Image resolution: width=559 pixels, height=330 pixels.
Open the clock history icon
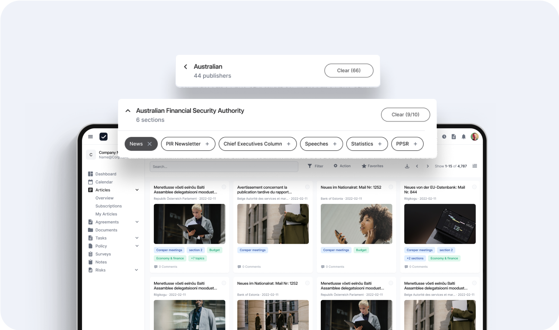pos(444,137)
